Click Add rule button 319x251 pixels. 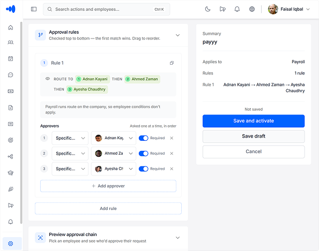(x=108, y=208)
